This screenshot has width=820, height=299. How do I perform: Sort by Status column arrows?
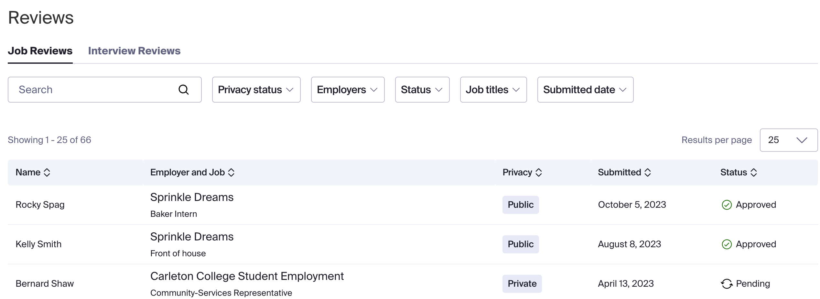tap(754, 172)
